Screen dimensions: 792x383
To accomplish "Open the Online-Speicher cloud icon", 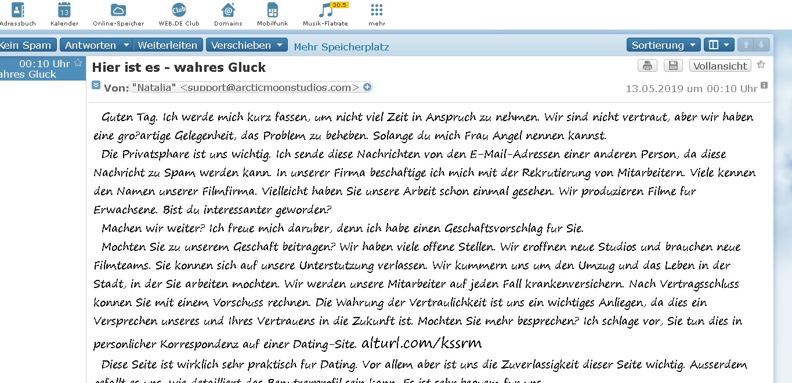I will pyautogui.click(x=118, y=10).
